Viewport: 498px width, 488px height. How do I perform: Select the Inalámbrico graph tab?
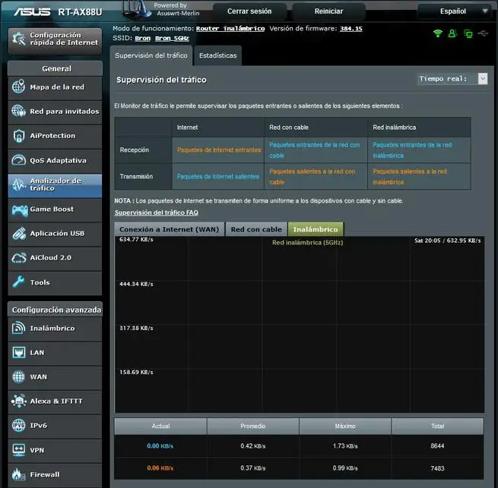(x=316, y=229)
